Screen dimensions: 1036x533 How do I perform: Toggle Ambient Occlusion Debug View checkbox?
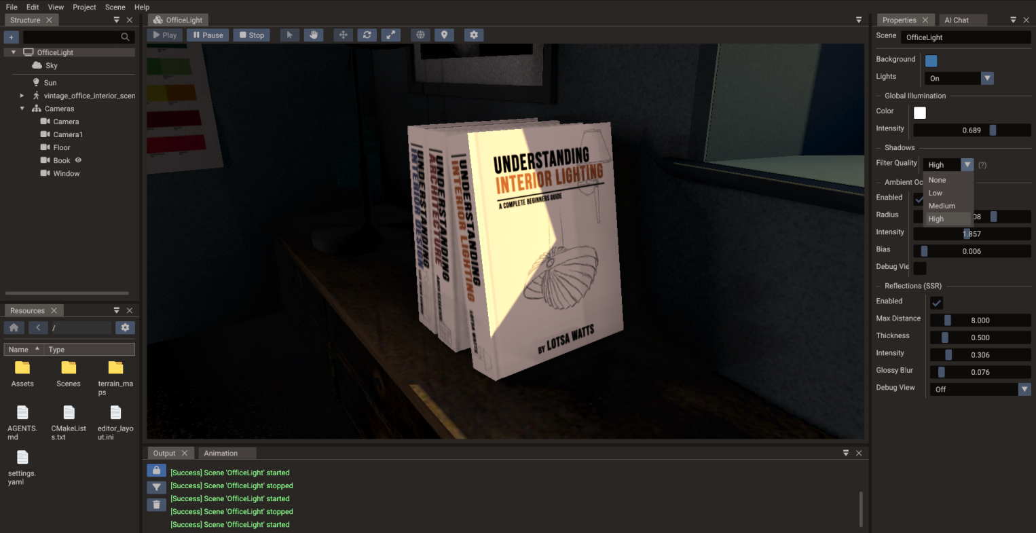point(920,268)
